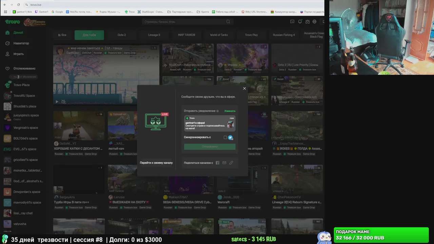434x244 pixels.
Task: Open juicyspins's space channel
Action: pos(26,117)
